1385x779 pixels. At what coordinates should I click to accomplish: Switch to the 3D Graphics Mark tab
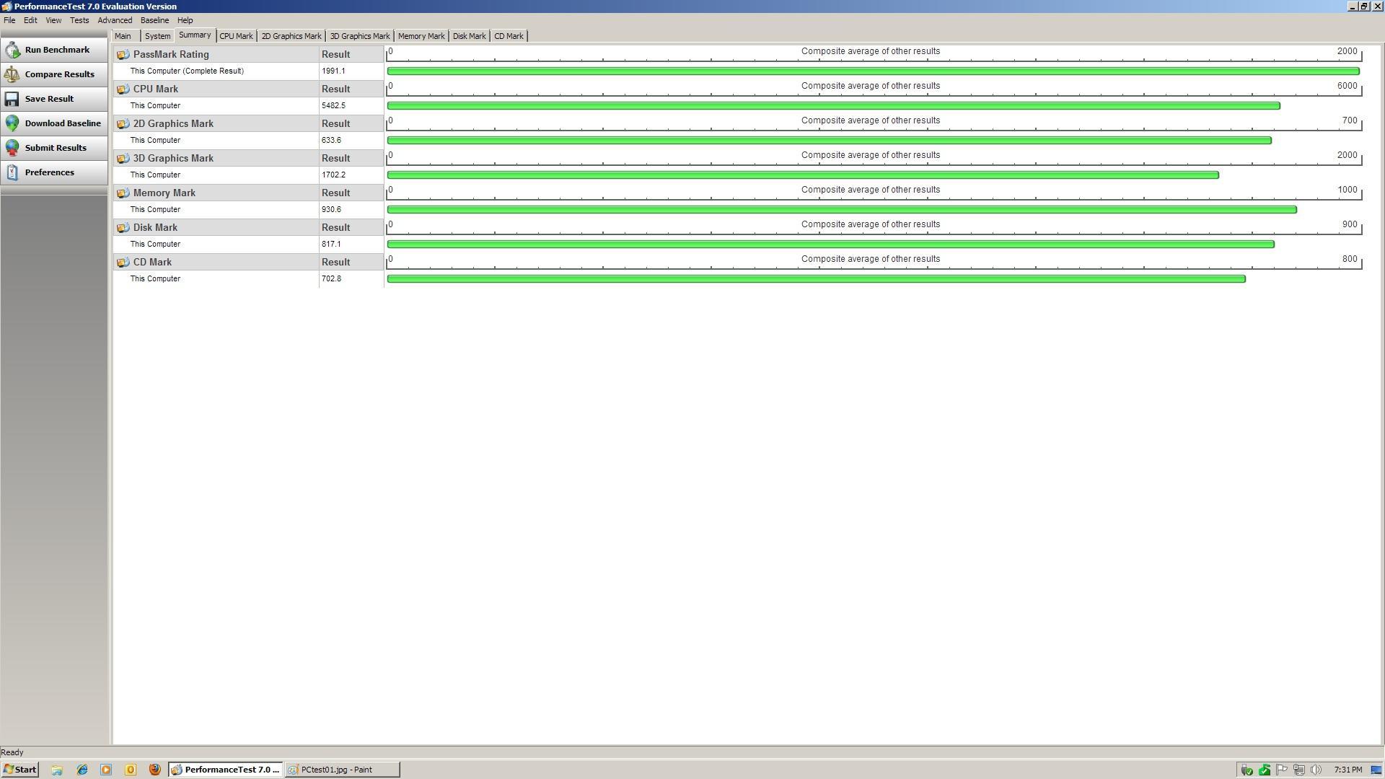coord(359,36)
